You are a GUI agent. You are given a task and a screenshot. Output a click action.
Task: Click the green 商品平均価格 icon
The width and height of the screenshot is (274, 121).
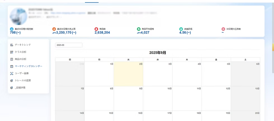pos(139,29)
